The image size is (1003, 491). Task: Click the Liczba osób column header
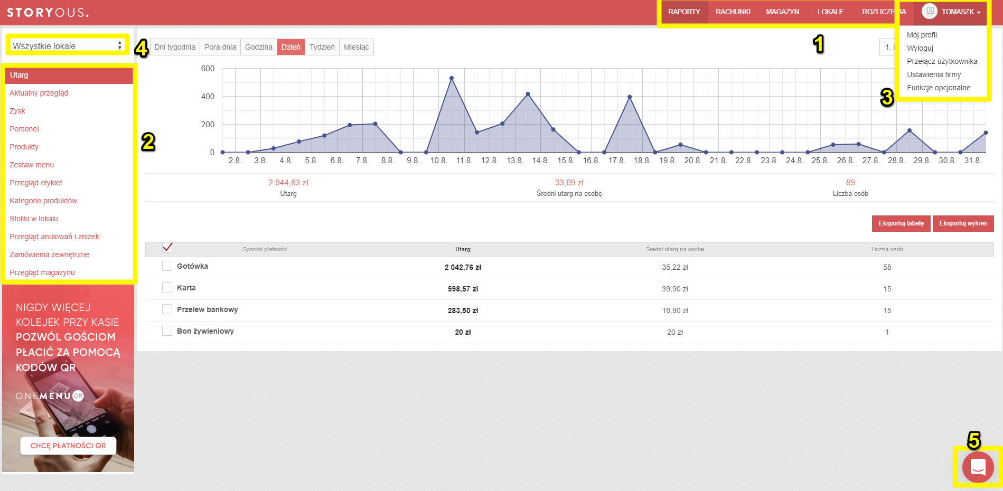887,249
